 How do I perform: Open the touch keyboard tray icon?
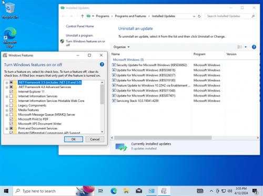click(x=200, y=191)
